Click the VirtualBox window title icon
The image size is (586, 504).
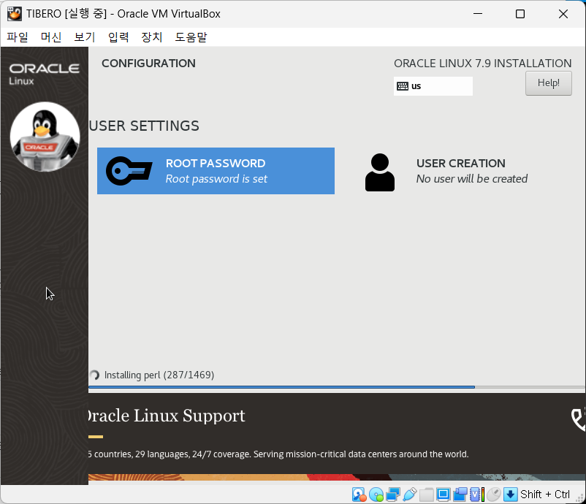point(14,14)
